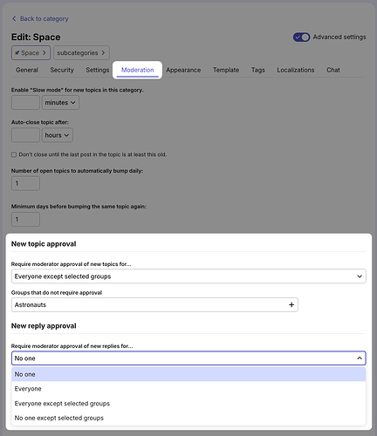This screenshot has height=436, width=377.
Task: Click the Slow mode duration input
Action: [x=25, y=103]
